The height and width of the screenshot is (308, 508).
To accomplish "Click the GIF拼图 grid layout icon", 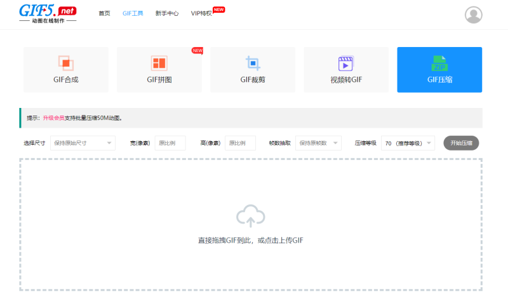I will click(x=159, y=63).
